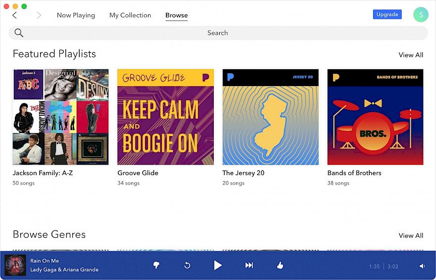Open the S profile avatar
This screenshot has height=280, width=436.
point(421,15)
